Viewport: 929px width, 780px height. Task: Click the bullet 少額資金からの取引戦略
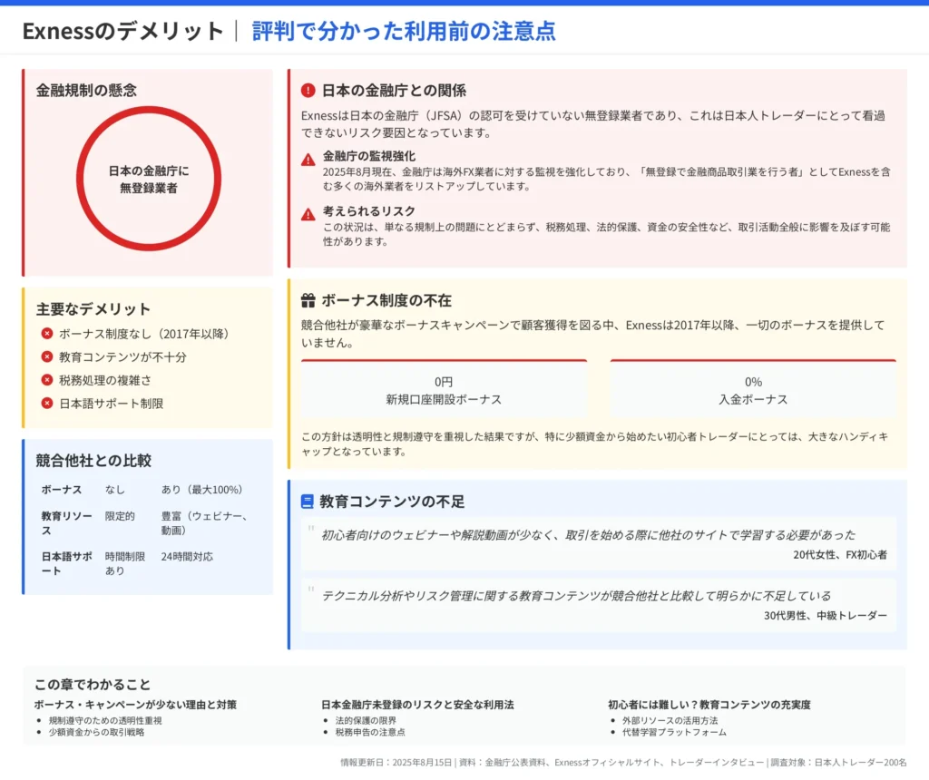coord(96,733)
